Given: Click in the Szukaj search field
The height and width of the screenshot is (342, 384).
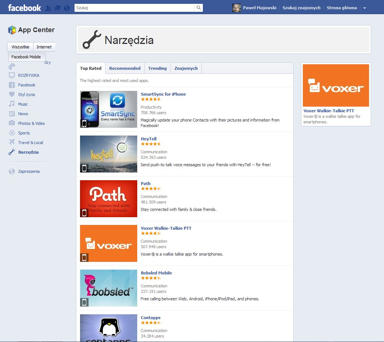Looking at the screenshot, I should [x=134, y=8].
